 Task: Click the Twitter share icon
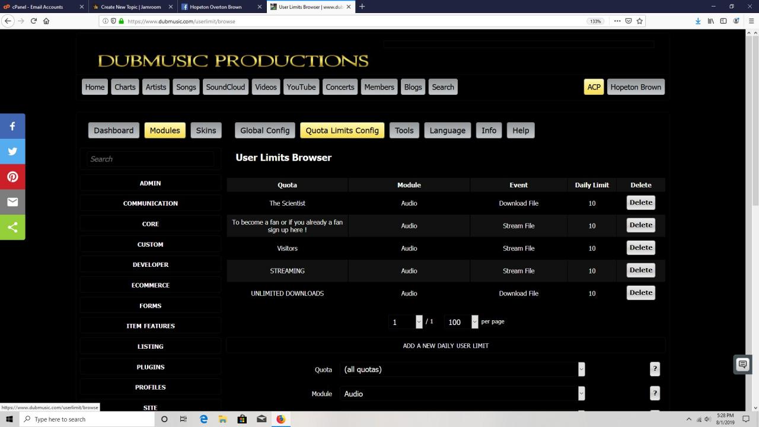coord(12,151)
